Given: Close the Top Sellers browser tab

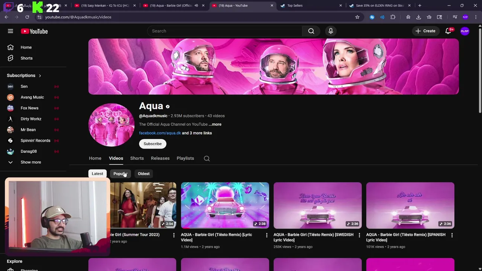Looking at the screenshot, I should [x=341, y=6].
